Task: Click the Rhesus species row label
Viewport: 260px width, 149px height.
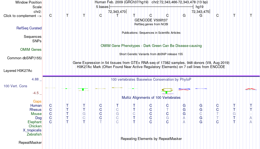Action: (36, 109)
